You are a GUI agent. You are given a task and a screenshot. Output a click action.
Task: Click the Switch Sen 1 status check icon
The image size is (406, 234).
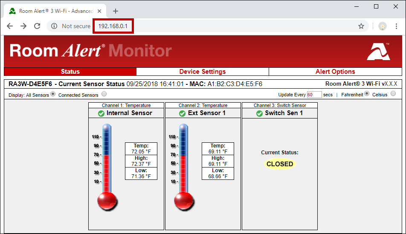[259, 113]
